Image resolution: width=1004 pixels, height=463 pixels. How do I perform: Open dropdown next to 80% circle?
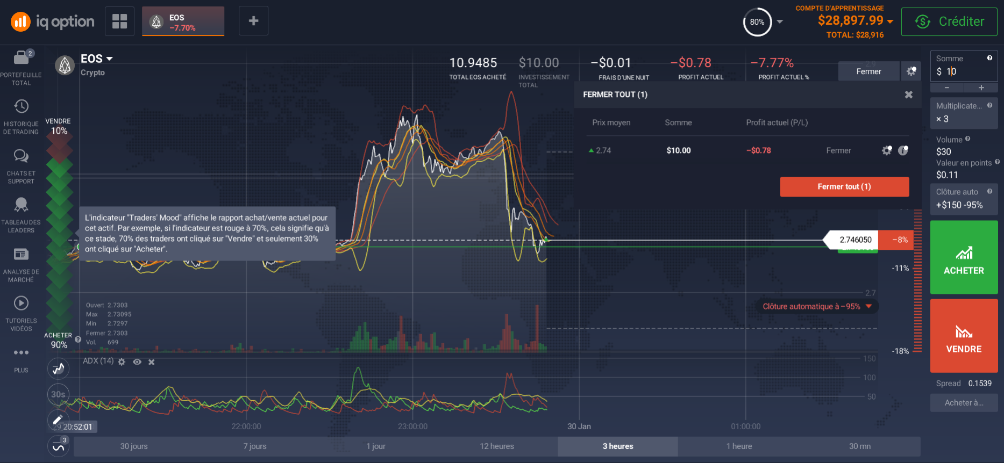tap(780, 22)
